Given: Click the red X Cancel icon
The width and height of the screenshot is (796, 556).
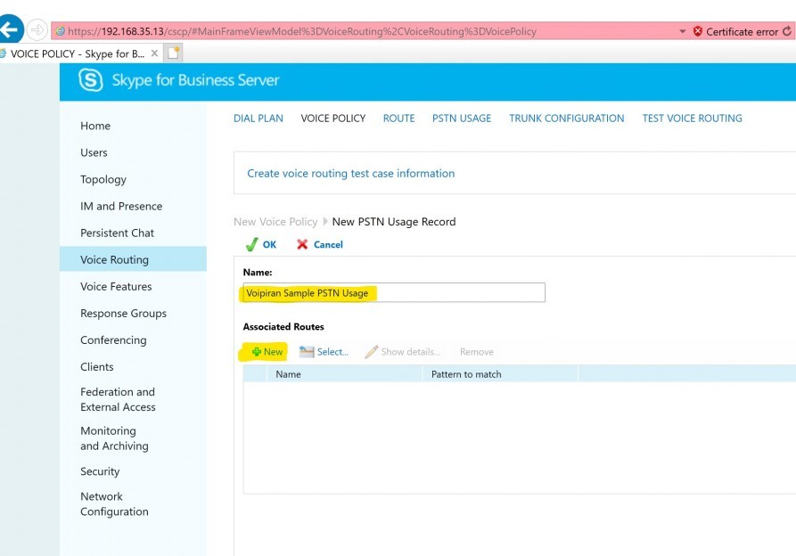Looking at the screenshot, I should point(302,244).
